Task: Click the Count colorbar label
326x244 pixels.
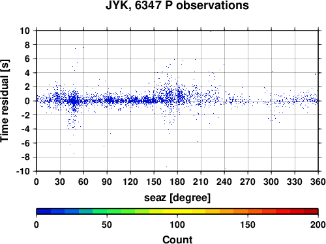Action: (x=177, y=239)
